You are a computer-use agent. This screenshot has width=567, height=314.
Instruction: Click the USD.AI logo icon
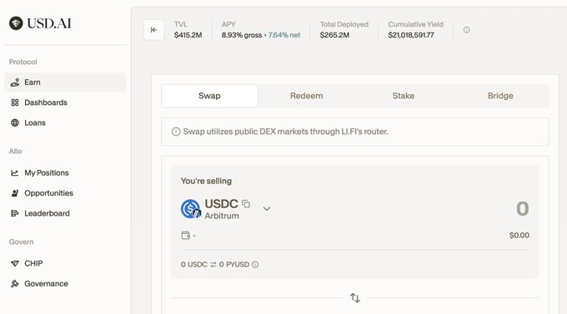click(16, 23)
